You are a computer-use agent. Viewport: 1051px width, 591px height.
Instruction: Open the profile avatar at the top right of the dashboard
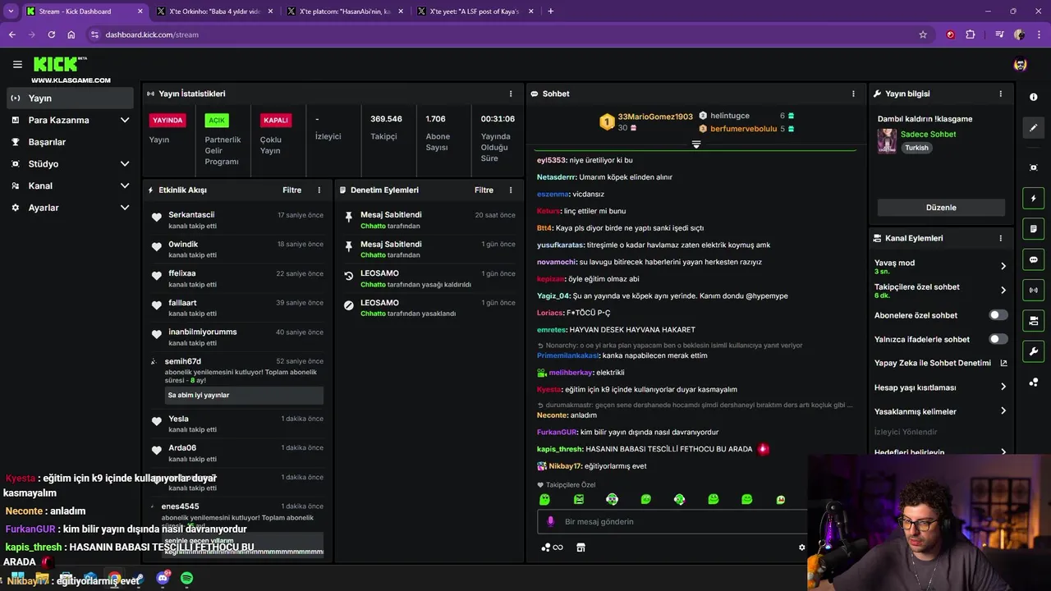[x=1020, y=64]
